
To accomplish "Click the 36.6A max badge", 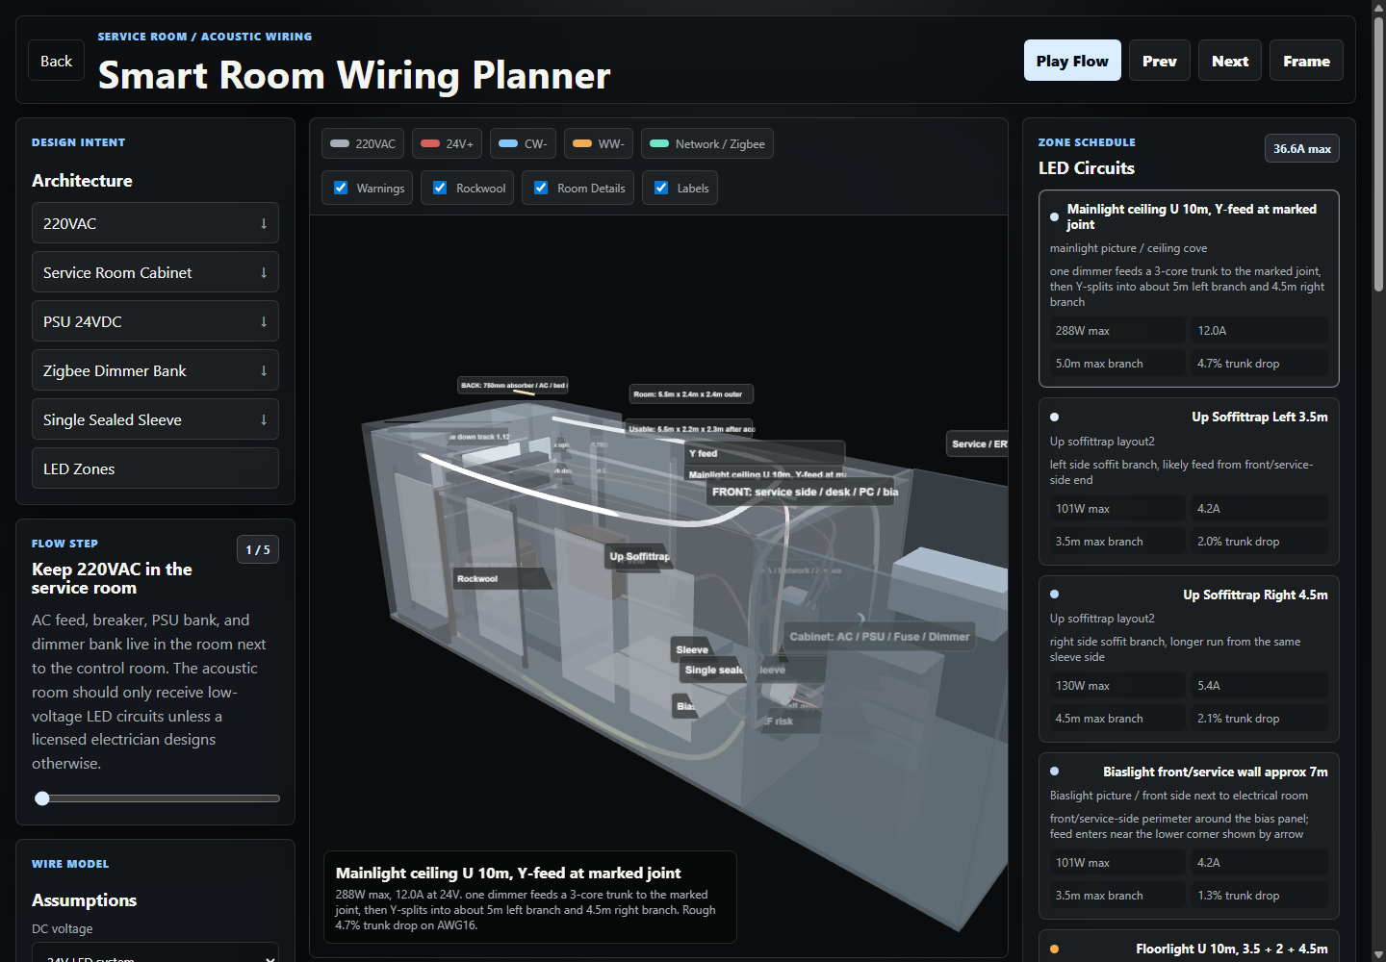I will [x=1301, y=148].
